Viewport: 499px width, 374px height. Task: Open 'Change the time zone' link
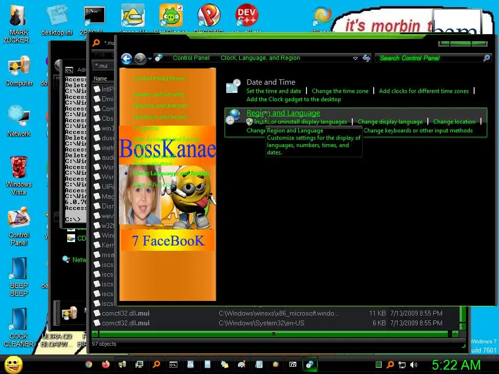pyautogui.click(x=340, y=91)
